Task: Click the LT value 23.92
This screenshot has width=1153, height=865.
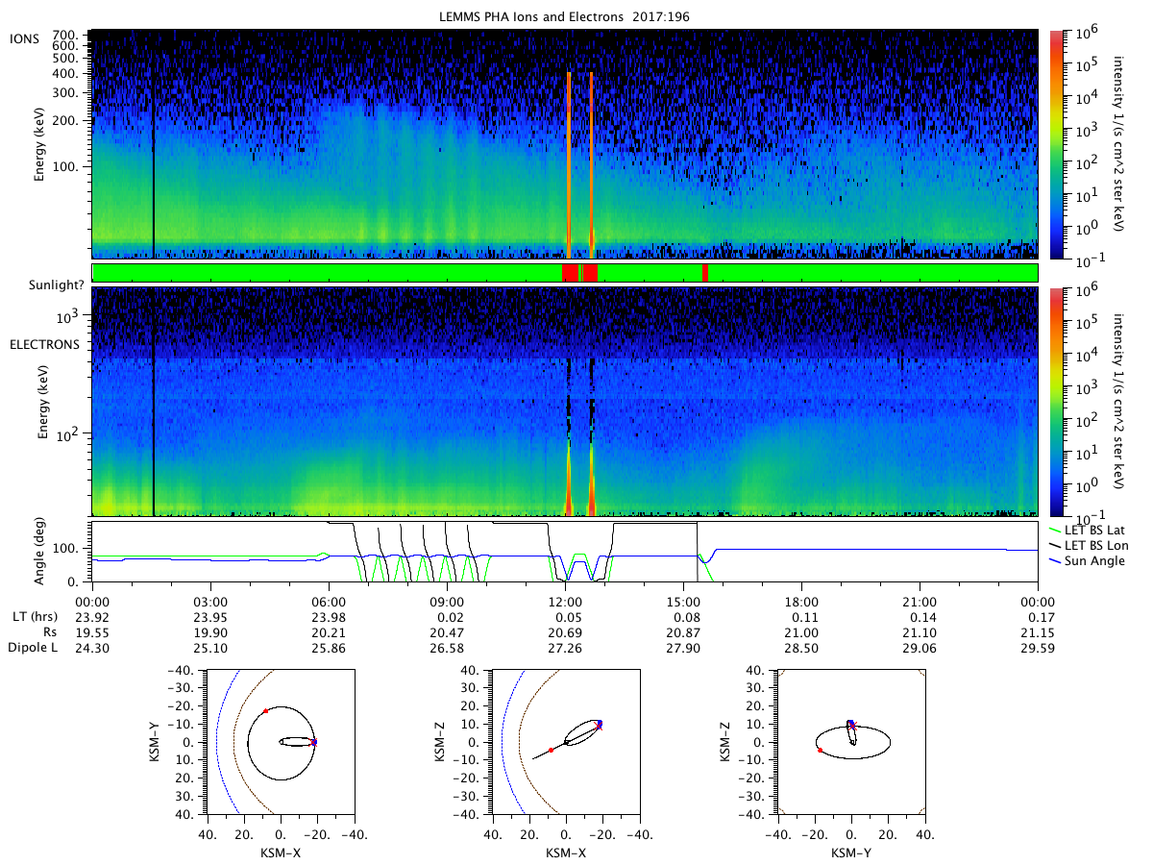Action: tap(92, 617)
